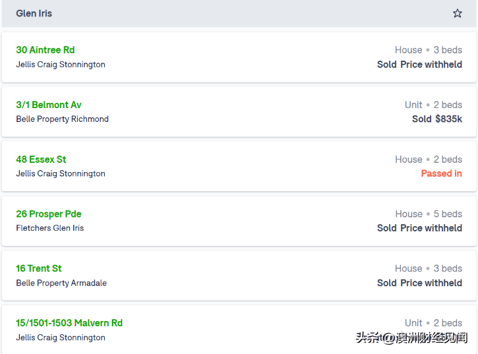This screenshot has height=354, width=478.
Task: Click Belle Property Armadale agency name
Action: [x=61, y=283]
